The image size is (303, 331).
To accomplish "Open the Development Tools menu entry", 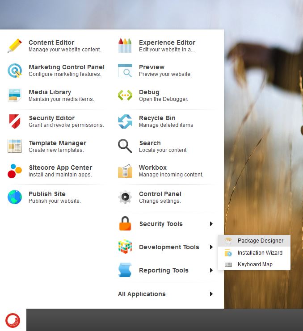I will click(x=166, y=247).
